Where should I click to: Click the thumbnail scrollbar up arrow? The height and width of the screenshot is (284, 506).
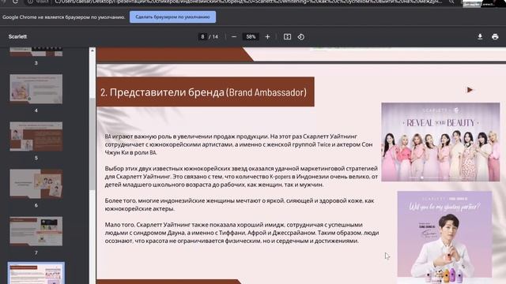(x=93, y=50)
